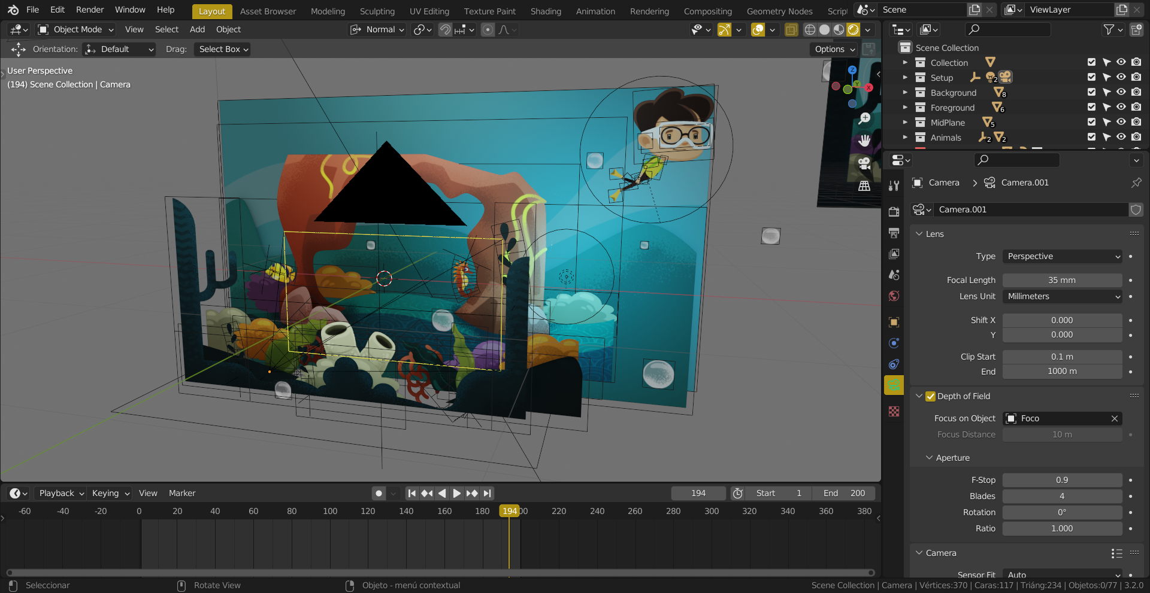Image resolution: width=1150 pixels, height=593 pixels.
Task: Switch orthographic perspective grid gizmo icon
Action: pyautogui.click(x=864, y=186)
